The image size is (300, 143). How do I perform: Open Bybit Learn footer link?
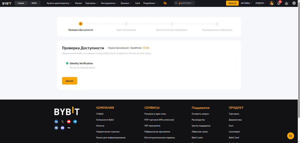[x=197, y=138]
